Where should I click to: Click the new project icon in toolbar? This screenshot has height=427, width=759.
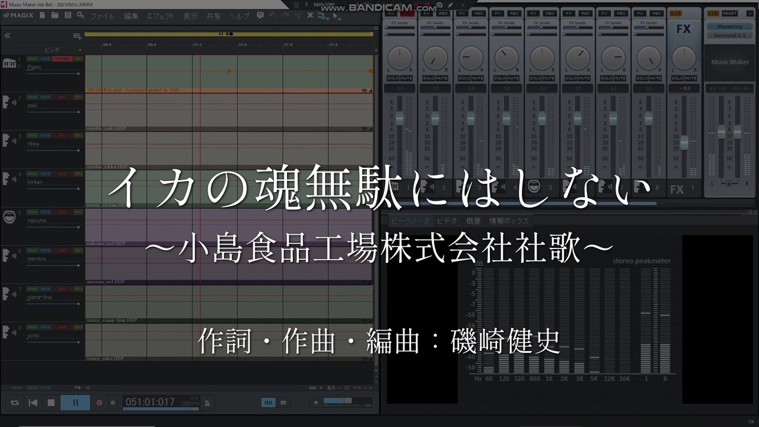[x=42, y=16]
